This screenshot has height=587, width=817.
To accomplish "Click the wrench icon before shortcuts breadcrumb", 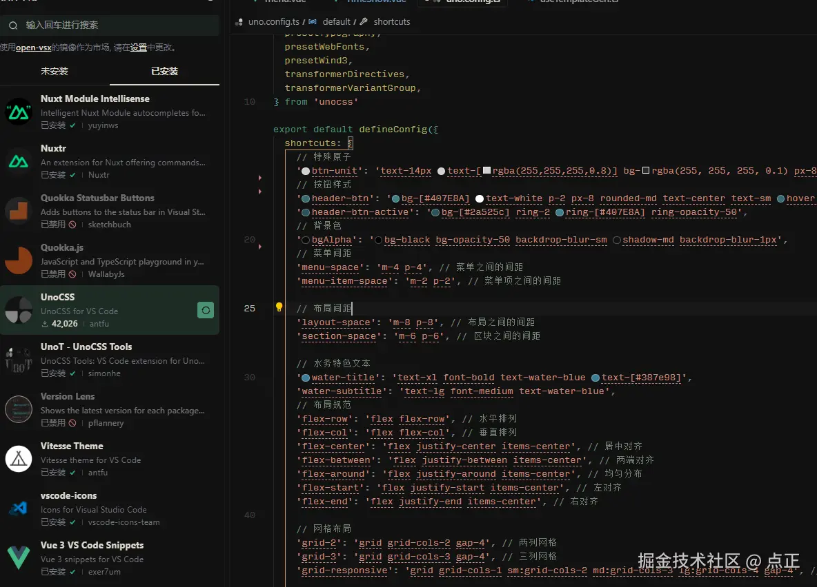I will tap(364, 22).
